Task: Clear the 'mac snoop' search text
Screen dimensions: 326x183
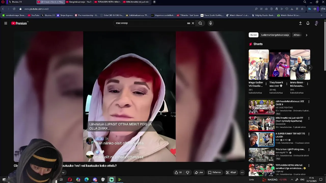Action: click(193, 23)
